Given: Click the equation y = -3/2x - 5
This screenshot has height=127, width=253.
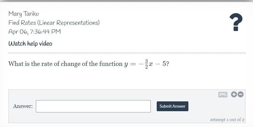Looking at the screenshot, I should pyautogui.click(x=146, y=64).
